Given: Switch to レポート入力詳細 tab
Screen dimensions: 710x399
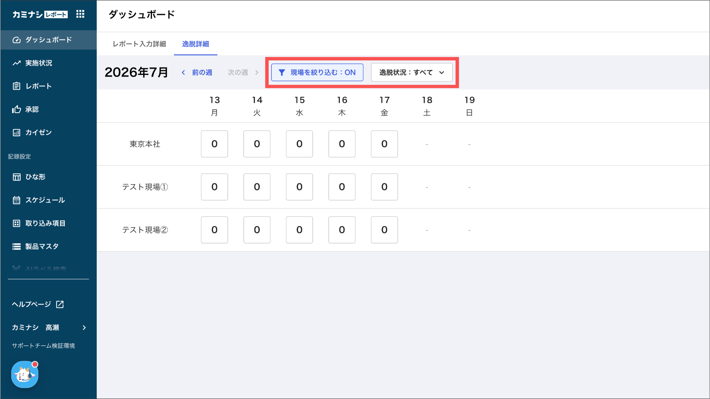Looking at the screenshot, I should (x=139, y=44).
